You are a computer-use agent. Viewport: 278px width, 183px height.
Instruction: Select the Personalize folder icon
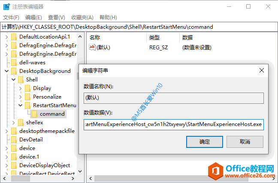[x=27, y=97]
